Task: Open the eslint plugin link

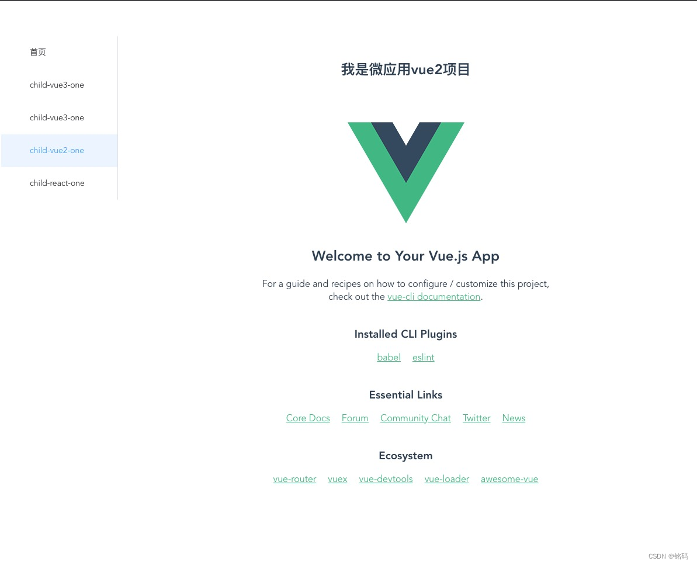Action: click(x=423, y=358)
